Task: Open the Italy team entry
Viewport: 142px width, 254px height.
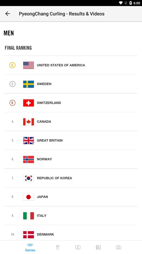Action: pyautogui.click(x=71, y=216)
